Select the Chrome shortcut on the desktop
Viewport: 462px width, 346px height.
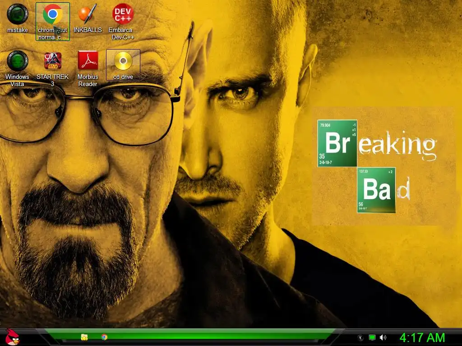click(53, 21)
